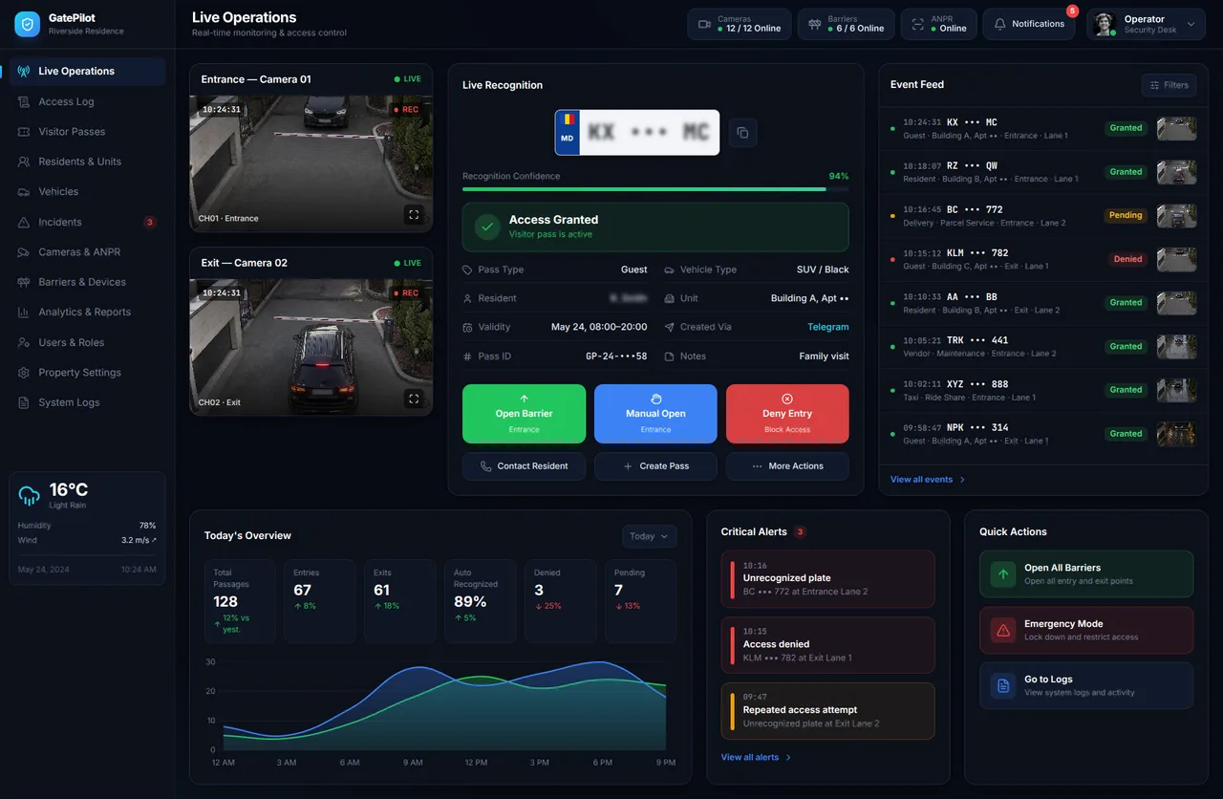Image resolution: width=1223 pixels, height=799 pixels.
Task: Open Notifications with 5 unread
Action: click(1029, 24)
